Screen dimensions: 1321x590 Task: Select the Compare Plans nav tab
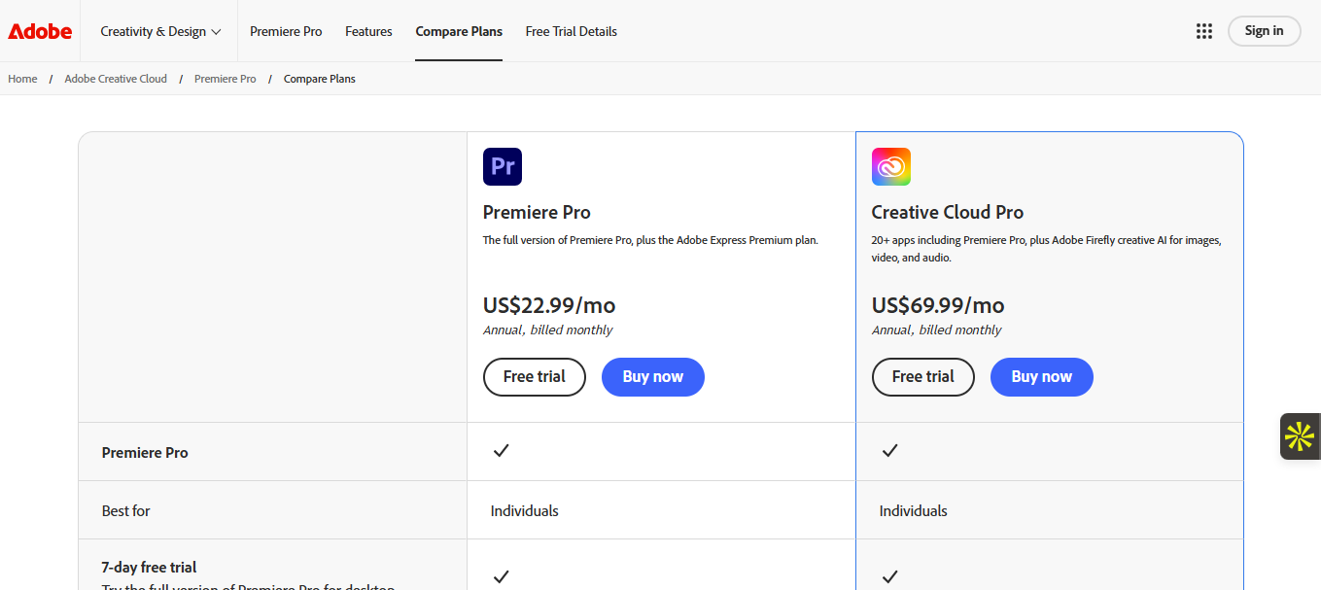coord(459,31)
